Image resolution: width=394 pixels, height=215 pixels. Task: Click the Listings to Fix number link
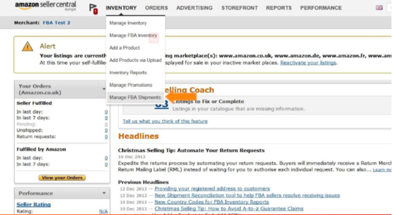click(161, 105)
